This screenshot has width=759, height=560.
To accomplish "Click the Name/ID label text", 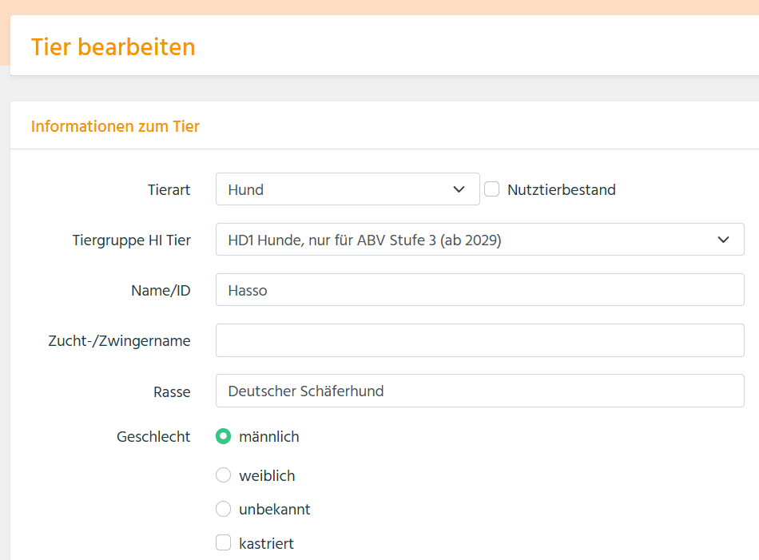I will 161,290.
